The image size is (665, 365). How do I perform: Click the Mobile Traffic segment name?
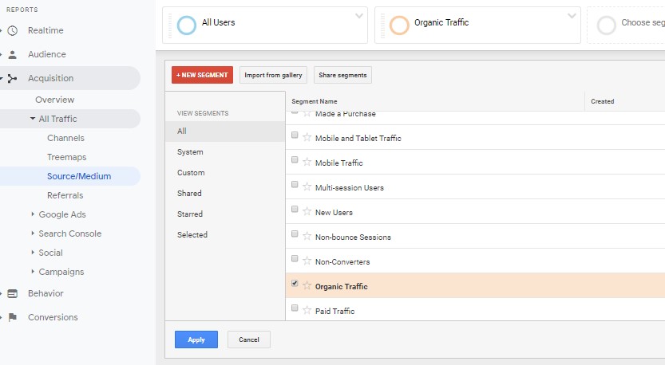[x=338, y=163]
